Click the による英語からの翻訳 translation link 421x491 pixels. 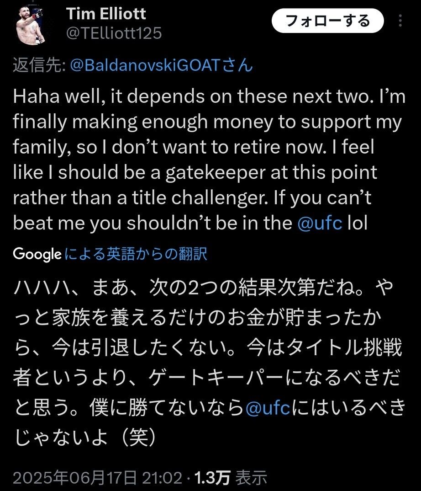click(x=136, y=254)
